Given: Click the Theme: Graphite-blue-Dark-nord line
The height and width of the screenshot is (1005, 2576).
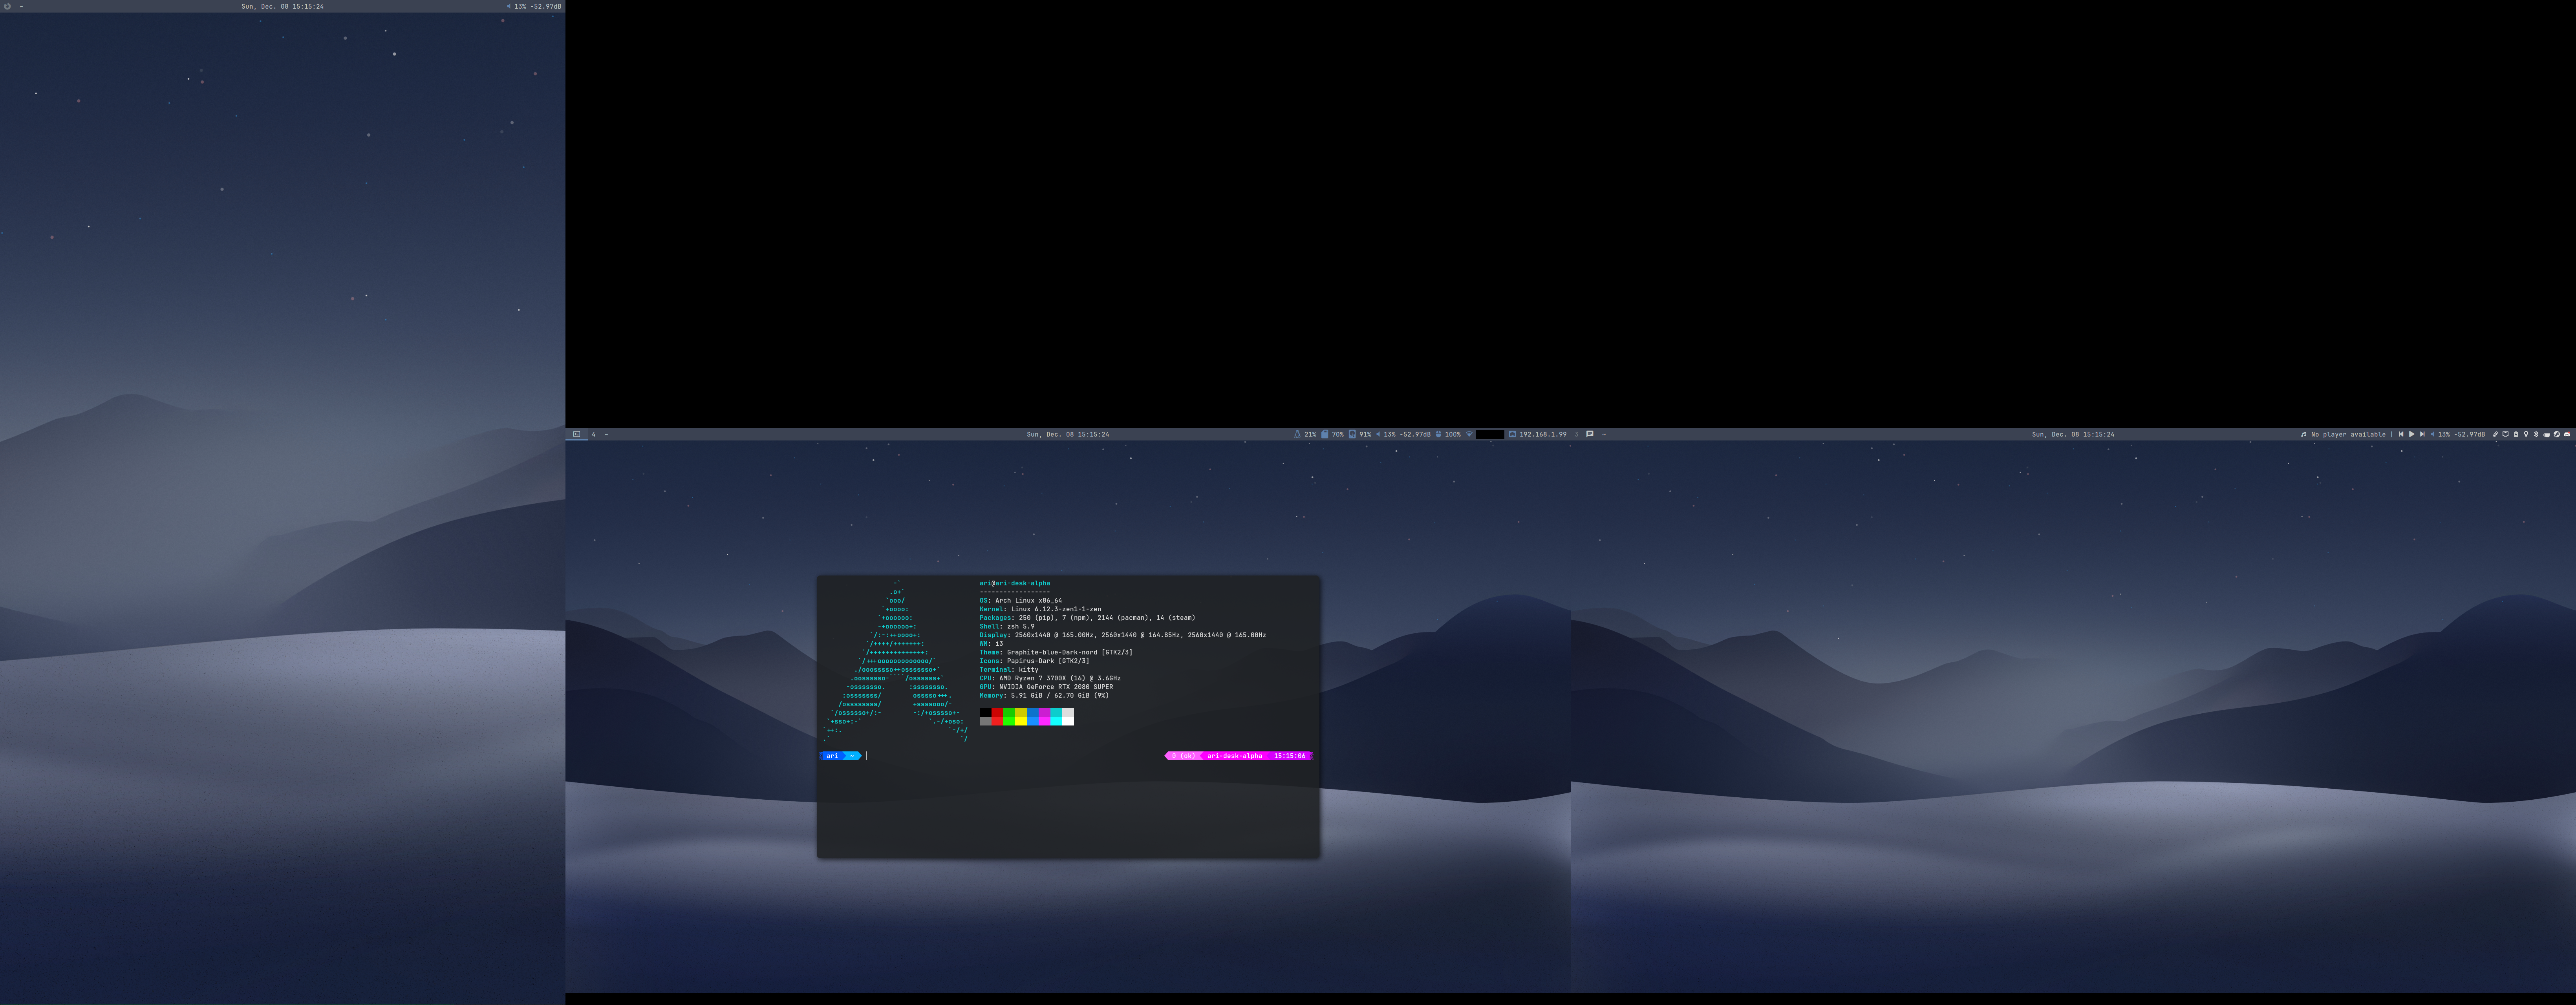Looking at the screenshot, I should 1056,652.
